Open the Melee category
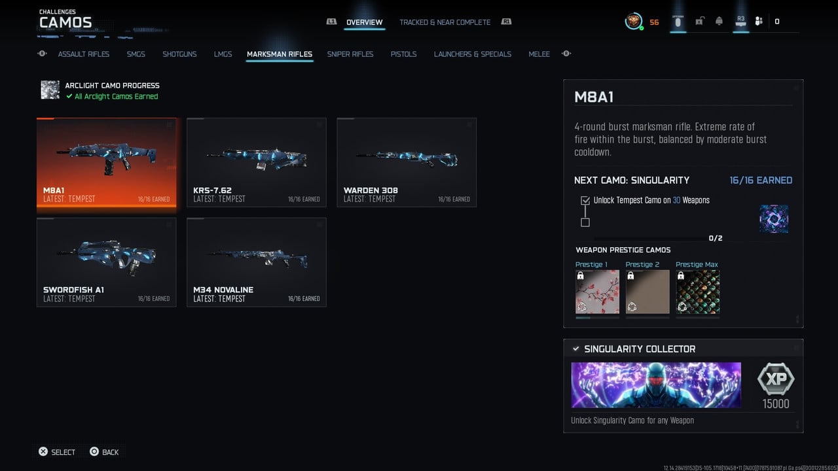 click(539, 54)
